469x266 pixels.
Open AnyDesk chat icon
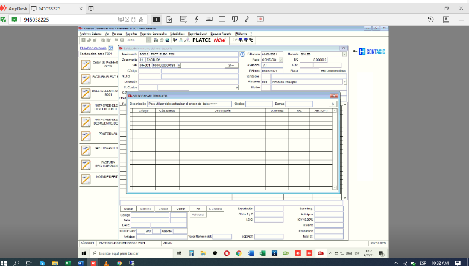184,19
